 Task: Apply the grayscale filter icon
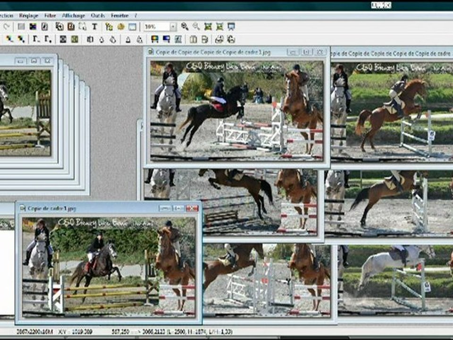[x=63, y=39]
